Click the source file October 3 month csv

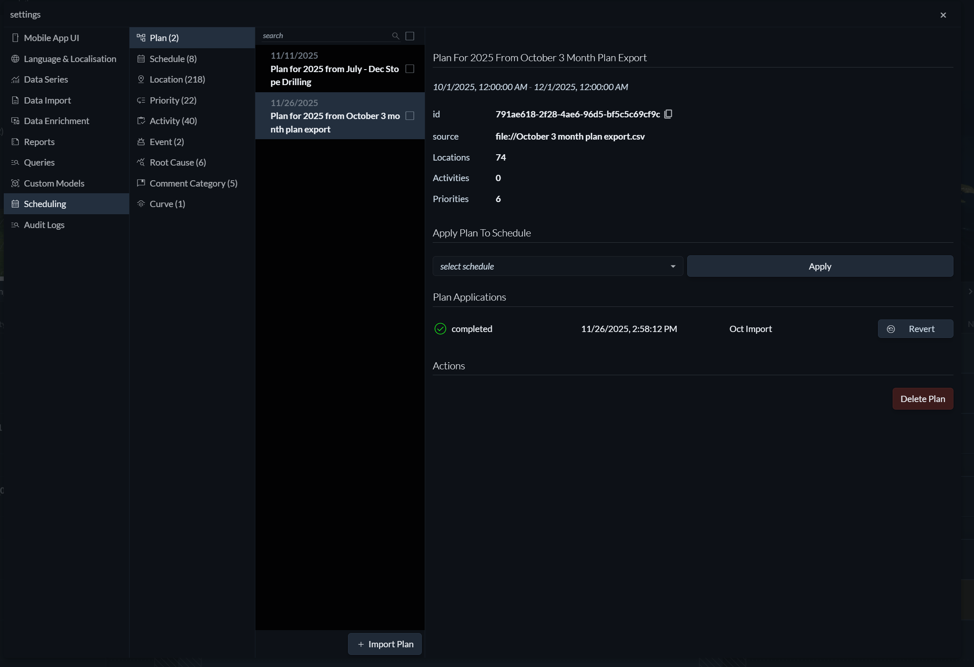tap(570, 136)
